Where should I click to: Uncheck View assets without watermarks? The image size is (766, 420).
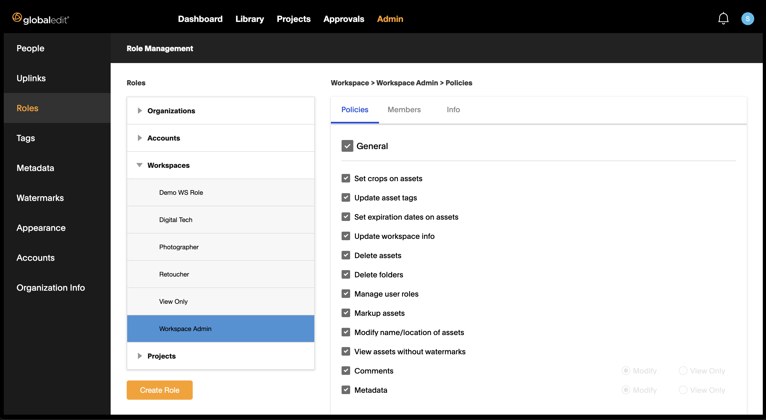(346, 351)
